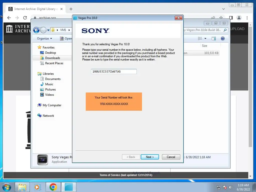This screenshot has height=192, width=256.
Task: Open the Organize menu in Explorer
Action: click(x=44, y=38)
